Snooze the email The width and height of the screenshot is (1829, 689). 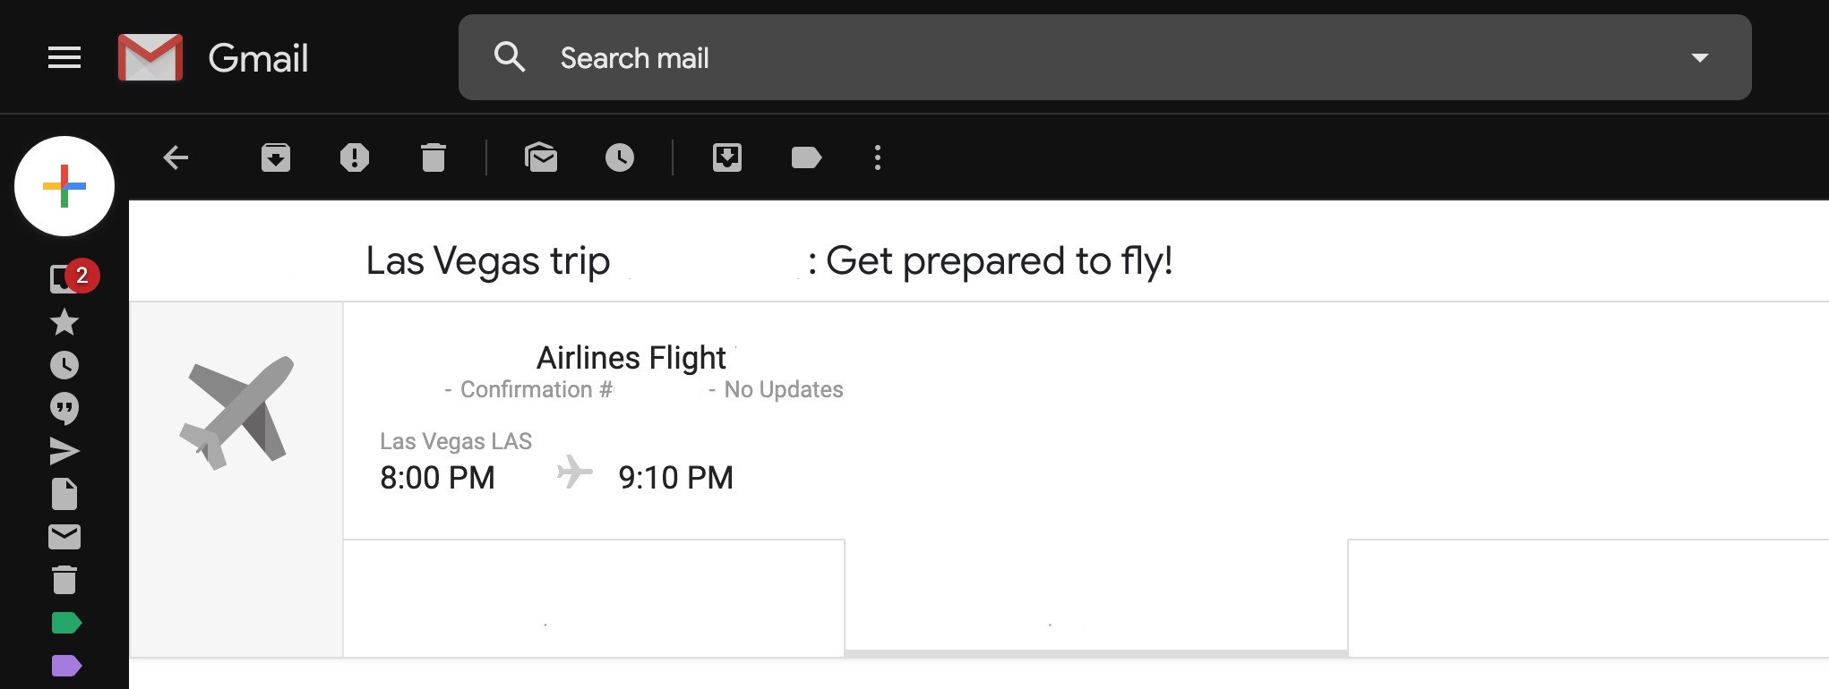[x=619, y=157]
